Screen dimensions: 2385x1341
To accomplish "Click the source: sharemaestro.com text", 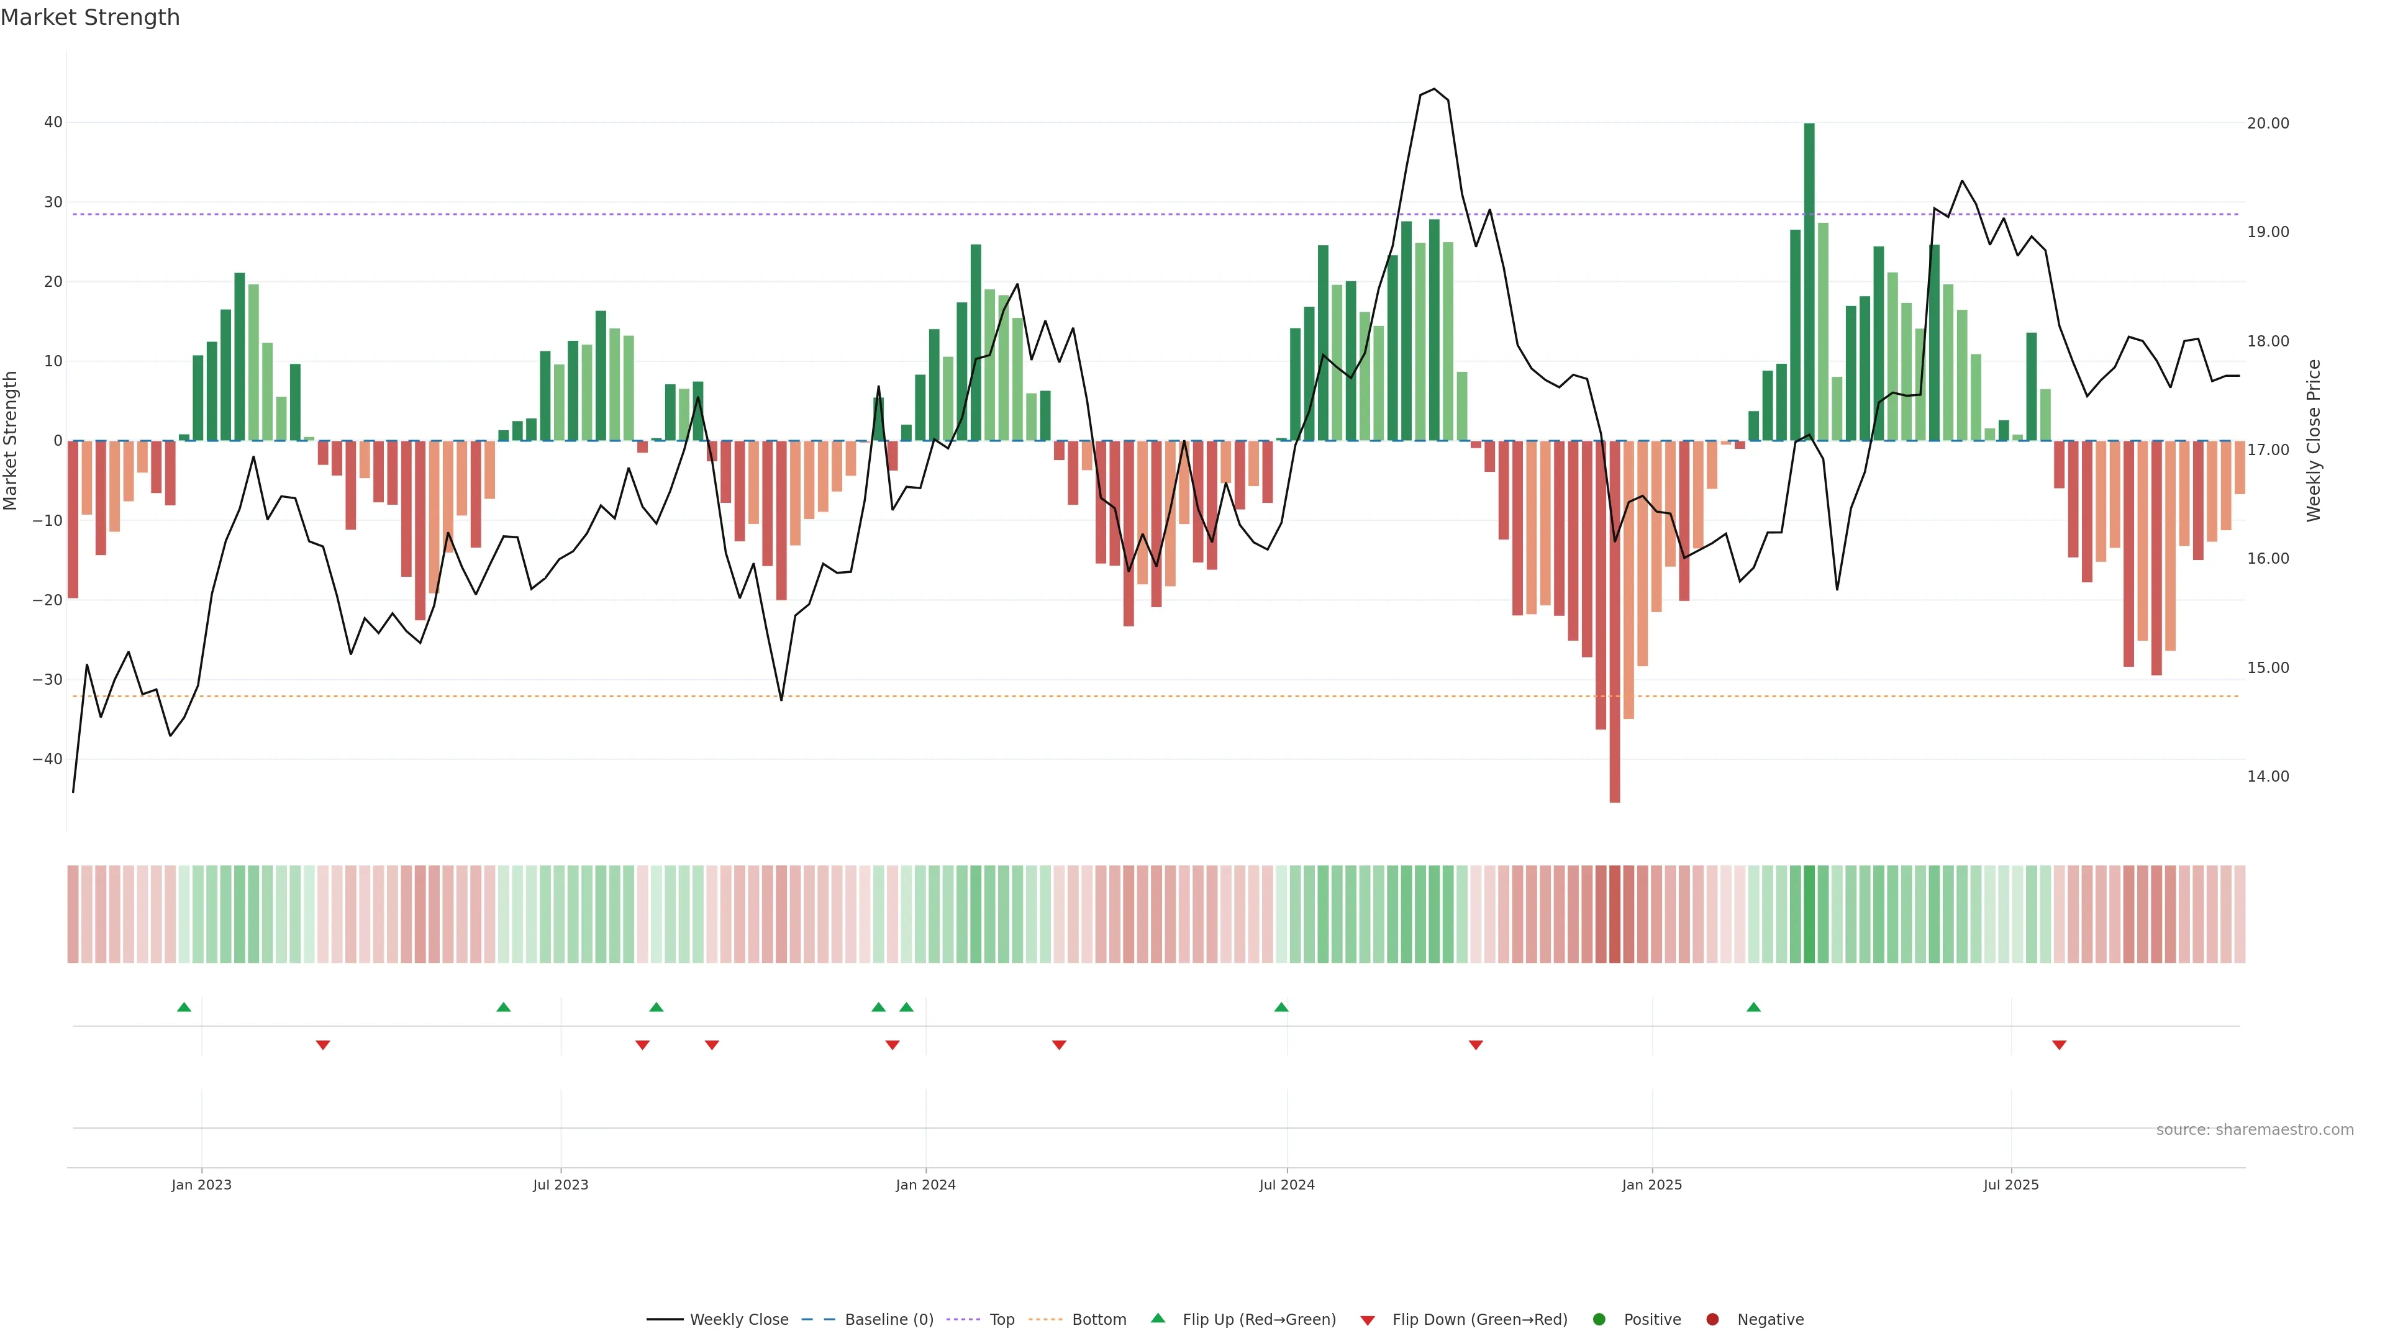I will pyautogui.click(x=2255, y=1130).
